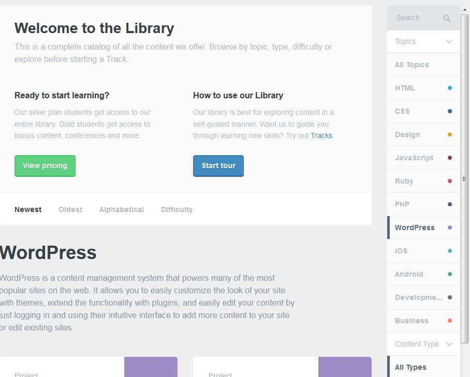Sort the library Alphabetical
This screenshot has width=470, height=377.
[x=122, y=209]
